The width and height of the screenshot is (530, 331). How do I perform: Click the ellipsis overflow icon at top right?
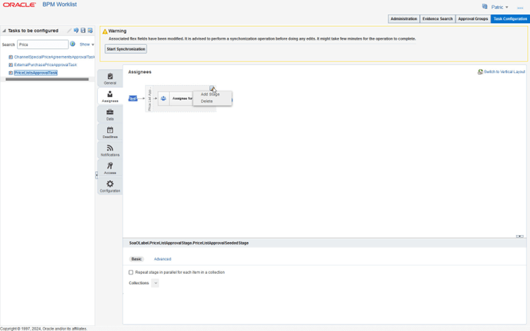[520, 8]
